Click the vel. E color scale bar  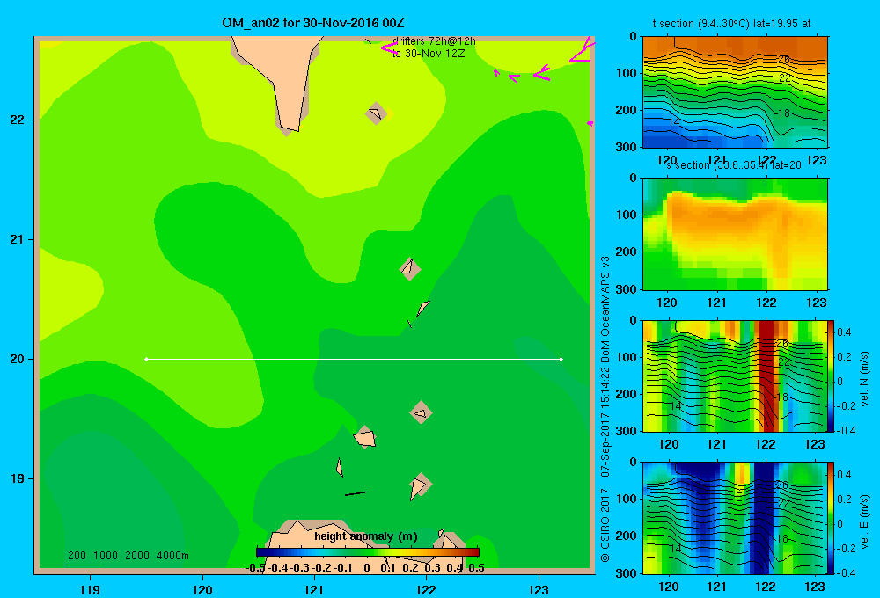(x=832, y=518)
